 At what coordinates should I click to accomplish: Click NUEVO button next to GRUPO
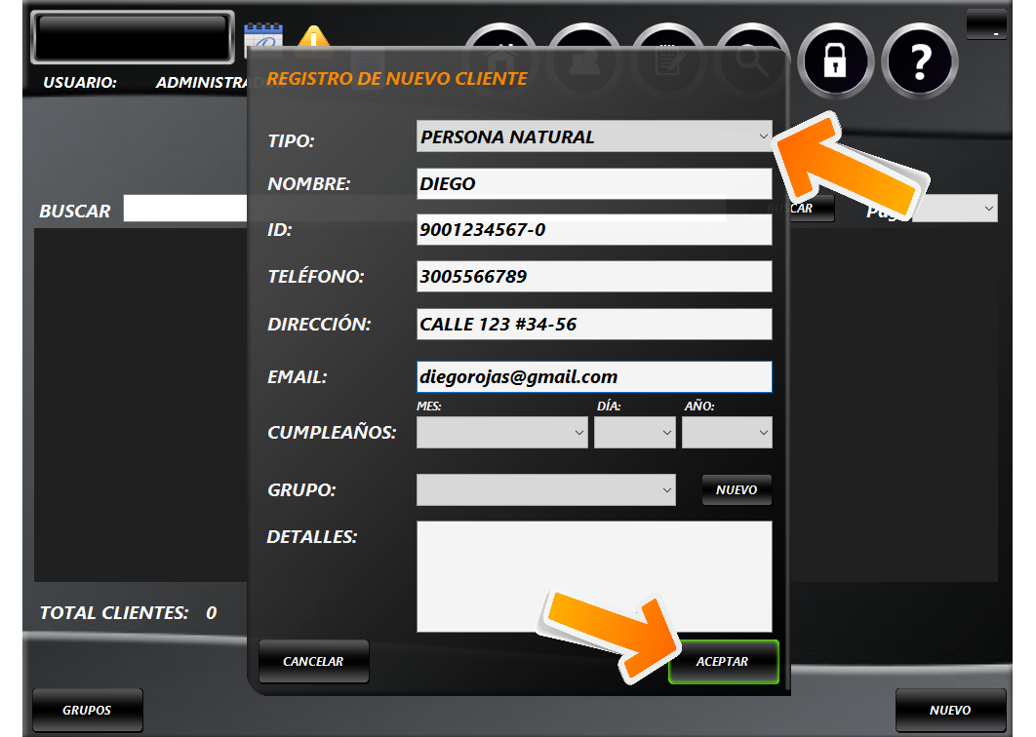[737, 489]
